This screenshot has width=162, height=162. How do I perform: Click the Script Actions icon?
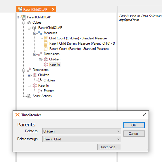(29, 96)
